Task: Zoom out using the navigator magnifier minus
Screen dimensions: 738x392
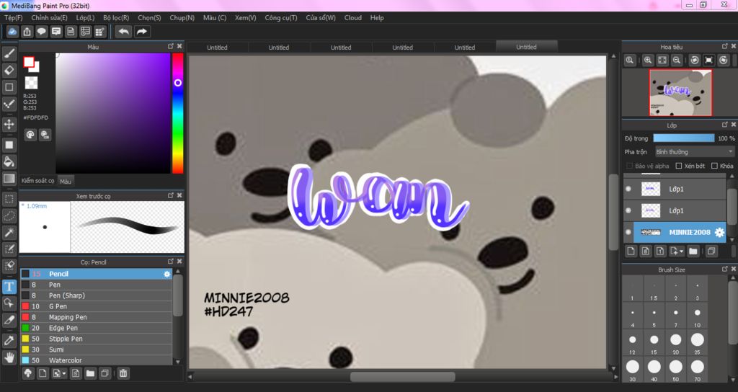Action: click(x=676, y=61)
